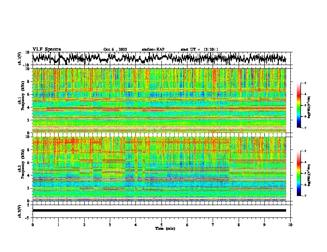Click the "VLF Spectra" plot title
Screen dimensions: 327x252
[47, 49]
